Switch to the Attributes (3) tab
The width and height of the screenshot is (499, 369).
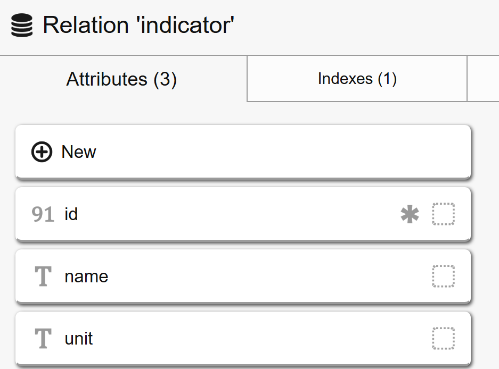coord(121,79)
